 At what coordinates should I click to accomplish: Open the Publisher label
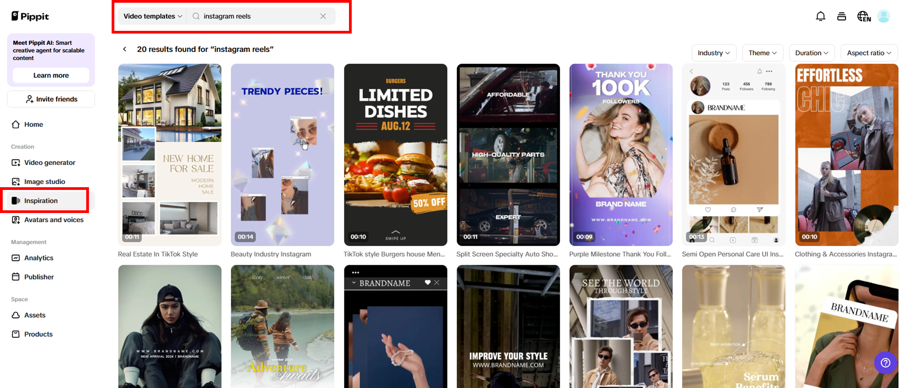coord(39,276)
